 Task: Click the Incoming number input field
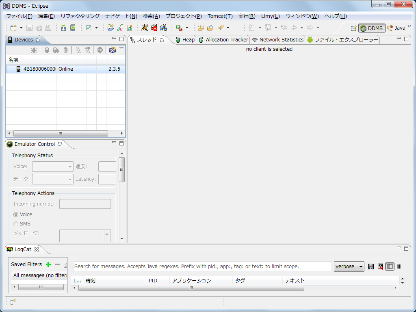coord(85,204)
